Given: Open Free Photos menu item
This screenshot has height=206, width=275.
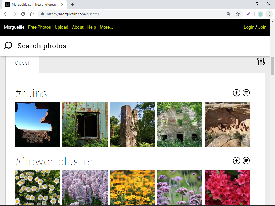Looking at the screenshot, I should [39, 27].
